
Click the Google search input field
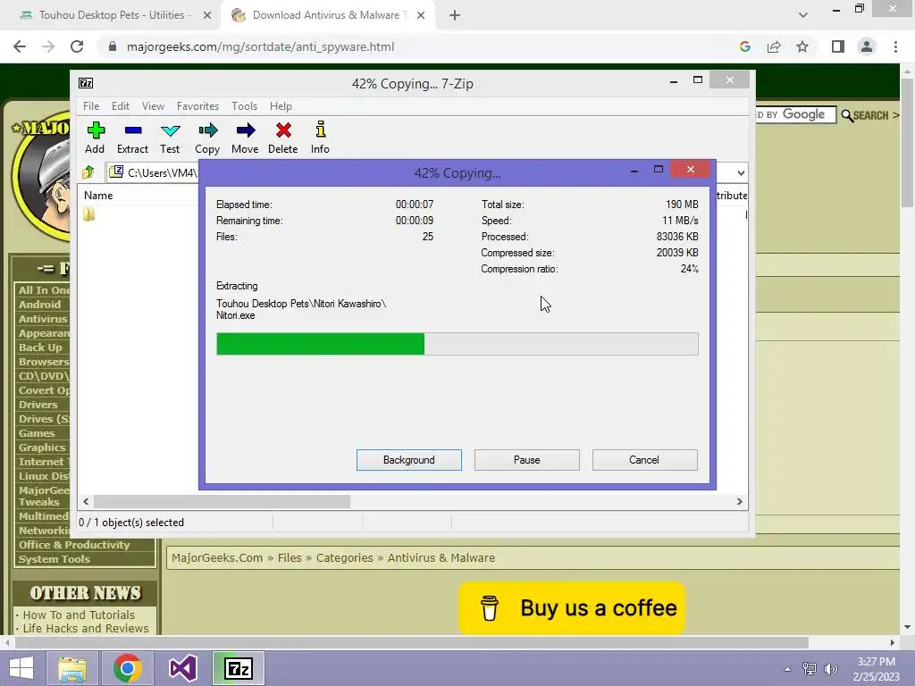tap(794, 115)
